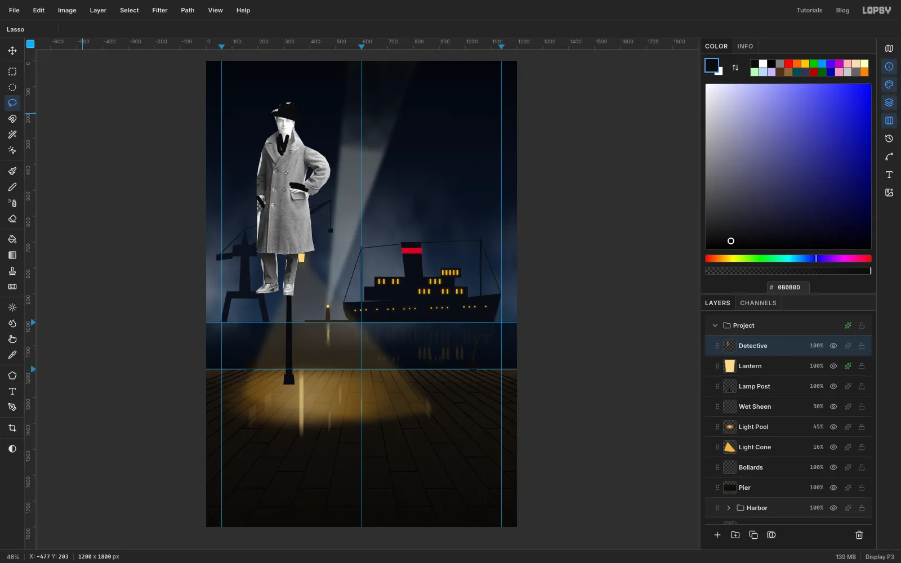Select the Text tool in left toolbar
The image size is (901, 563).
12,391
